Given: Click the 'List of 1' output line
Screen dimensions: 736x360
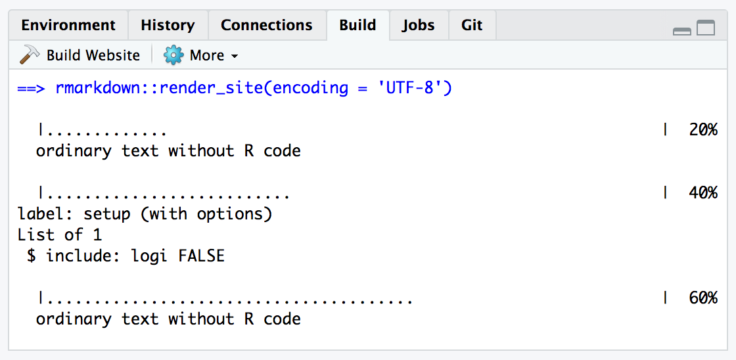Looking at the screenshot, I should pyautogui.click(x=60, y=235).
